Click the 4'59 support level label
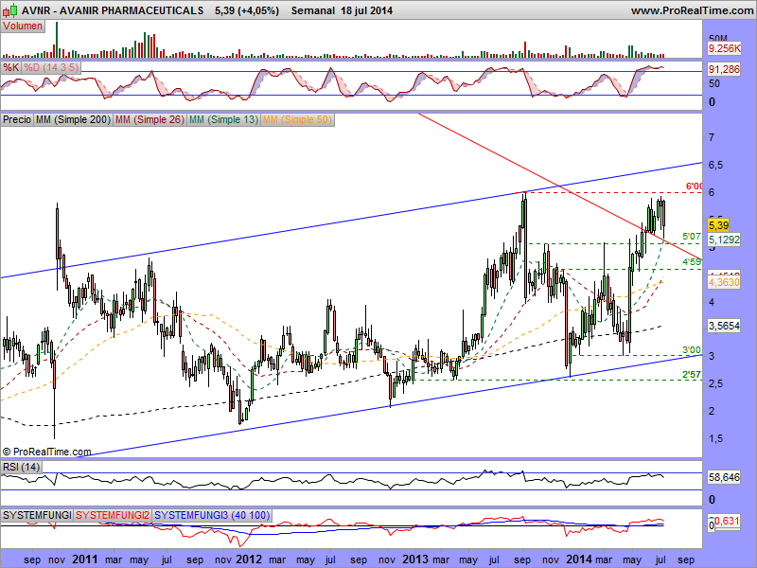Image resolution: width=757 pixels, height=568 pixels. (692, 262)
